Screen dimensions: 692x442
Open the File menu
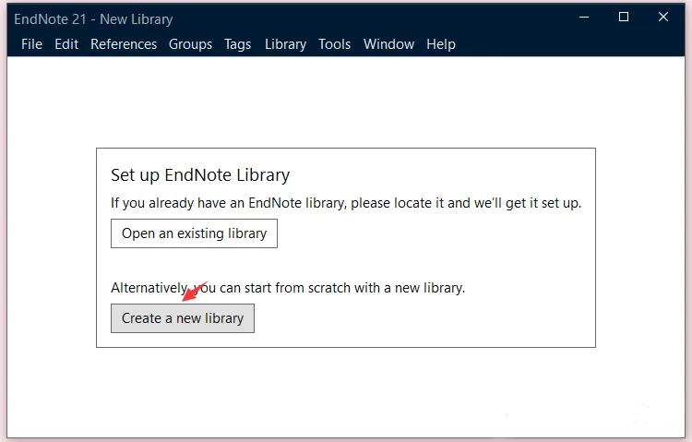[x=31, y=44]
